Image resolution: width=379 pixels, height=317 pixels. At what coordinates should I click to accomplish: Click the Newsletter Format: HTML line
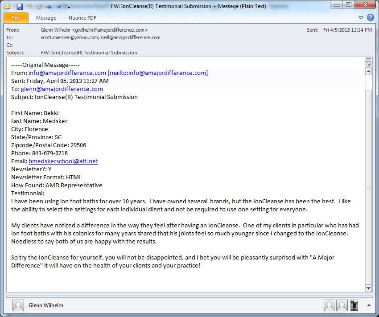tap(46, 177)
